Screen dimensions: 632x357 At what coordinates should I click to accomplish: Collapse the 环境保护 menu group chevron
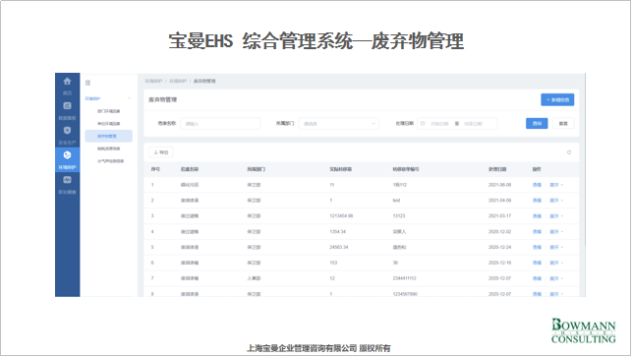(130, 98)
